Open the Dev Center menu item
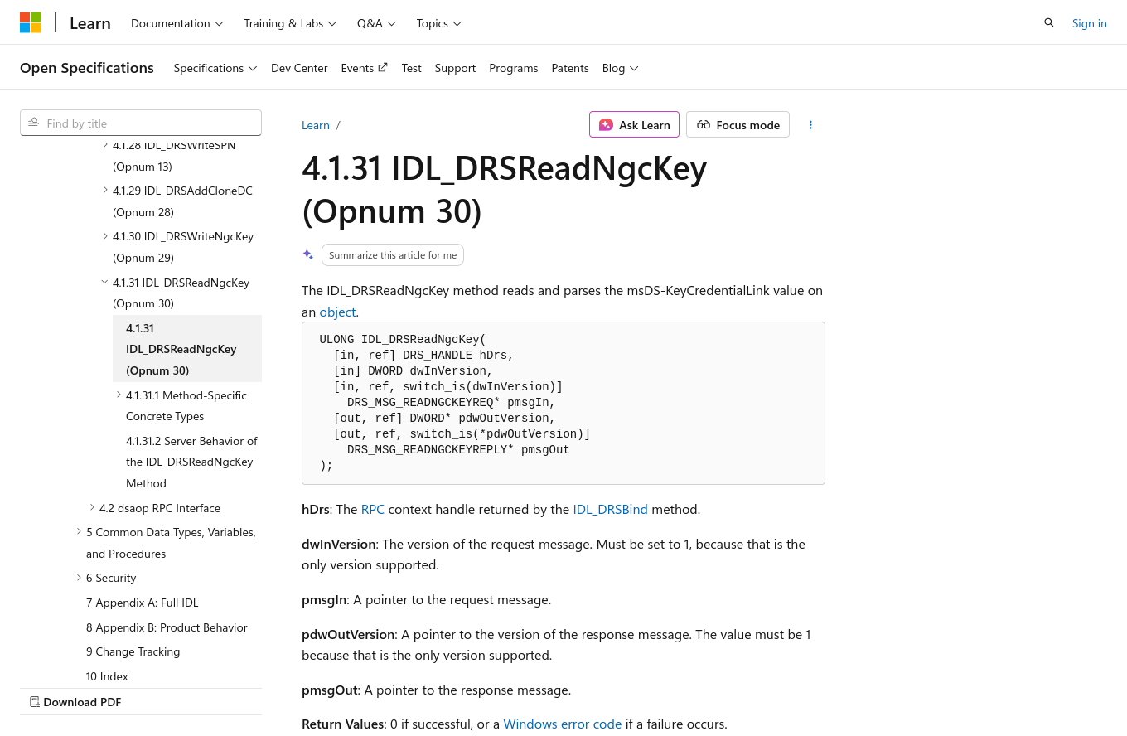 (299, 68)
